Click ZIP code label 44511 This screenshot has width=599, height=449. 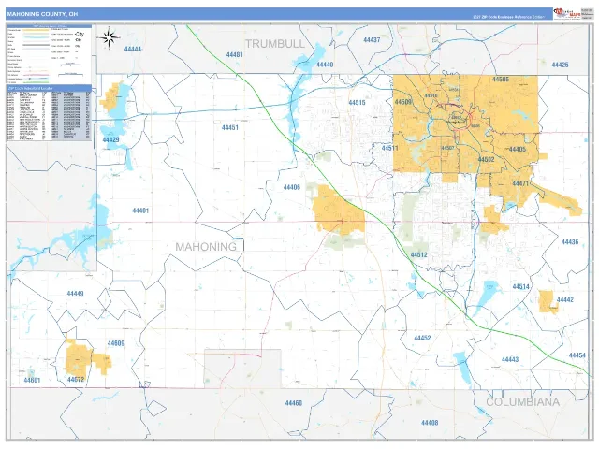coord(390,148)
